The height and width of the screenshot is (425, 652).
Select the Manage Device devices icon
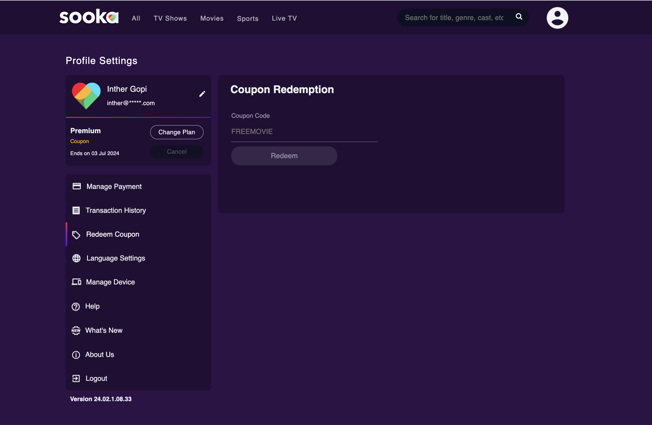[x=76, y=282]
